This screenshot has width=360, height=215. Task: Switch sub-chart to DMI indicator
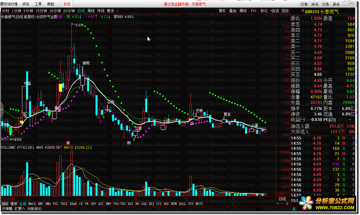click(x=41, y=204)
